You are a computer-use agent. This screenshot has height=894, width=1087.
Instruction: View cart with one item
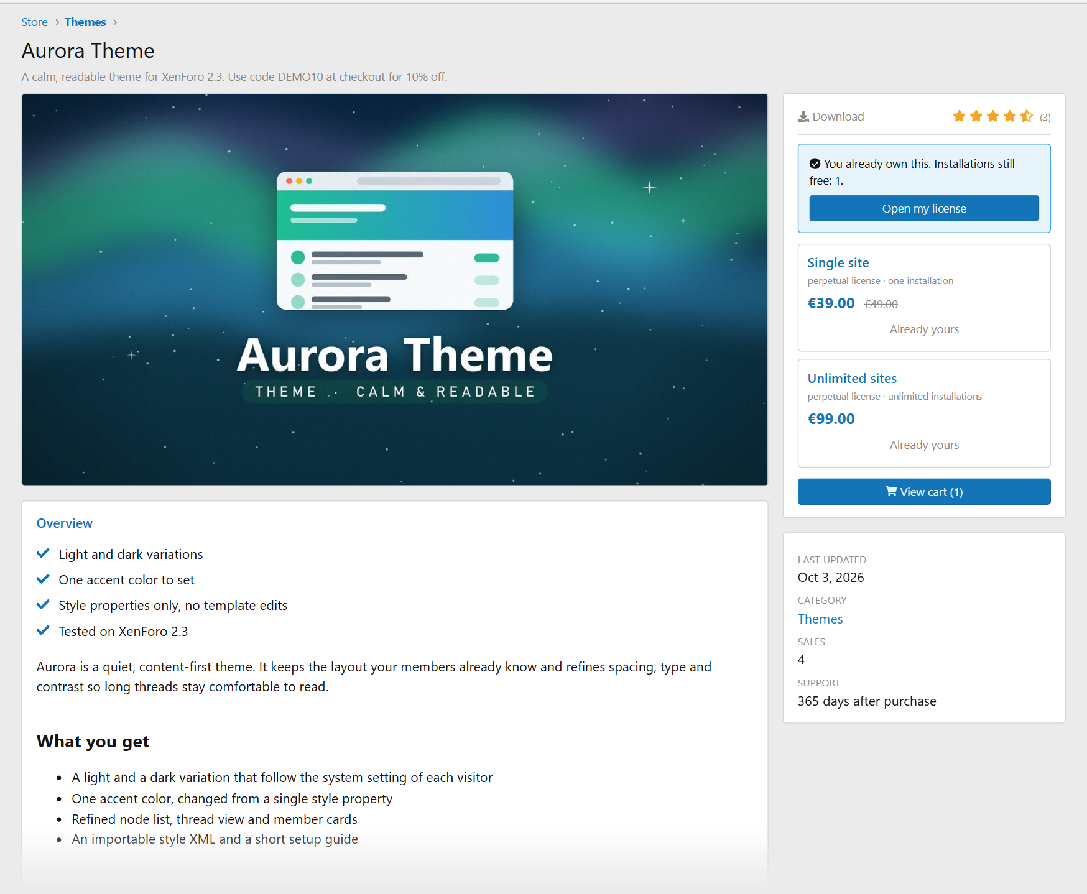pyautogui.click(x=924, y=492)
